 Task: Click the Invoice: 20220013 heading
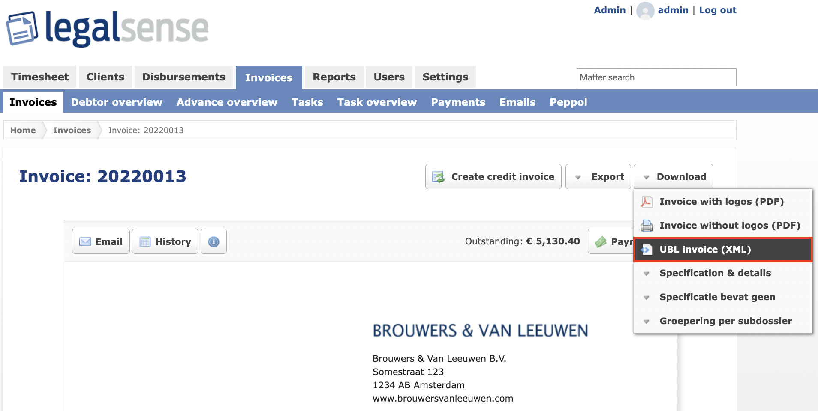click(x=103, y=176)
